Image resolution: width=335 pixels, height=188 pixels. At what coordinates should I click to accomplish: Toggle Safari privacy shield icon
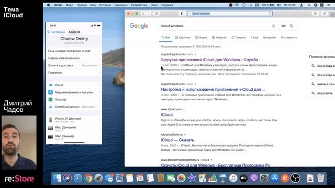click(x=182, y=14)
